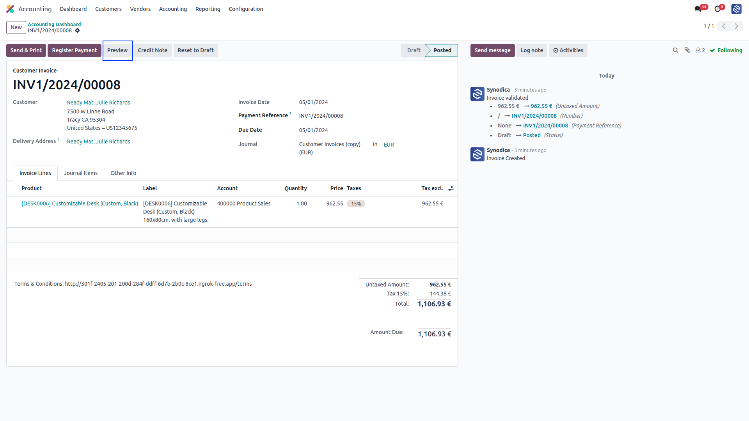Switch to the Other Info tab

coord(123,173)
